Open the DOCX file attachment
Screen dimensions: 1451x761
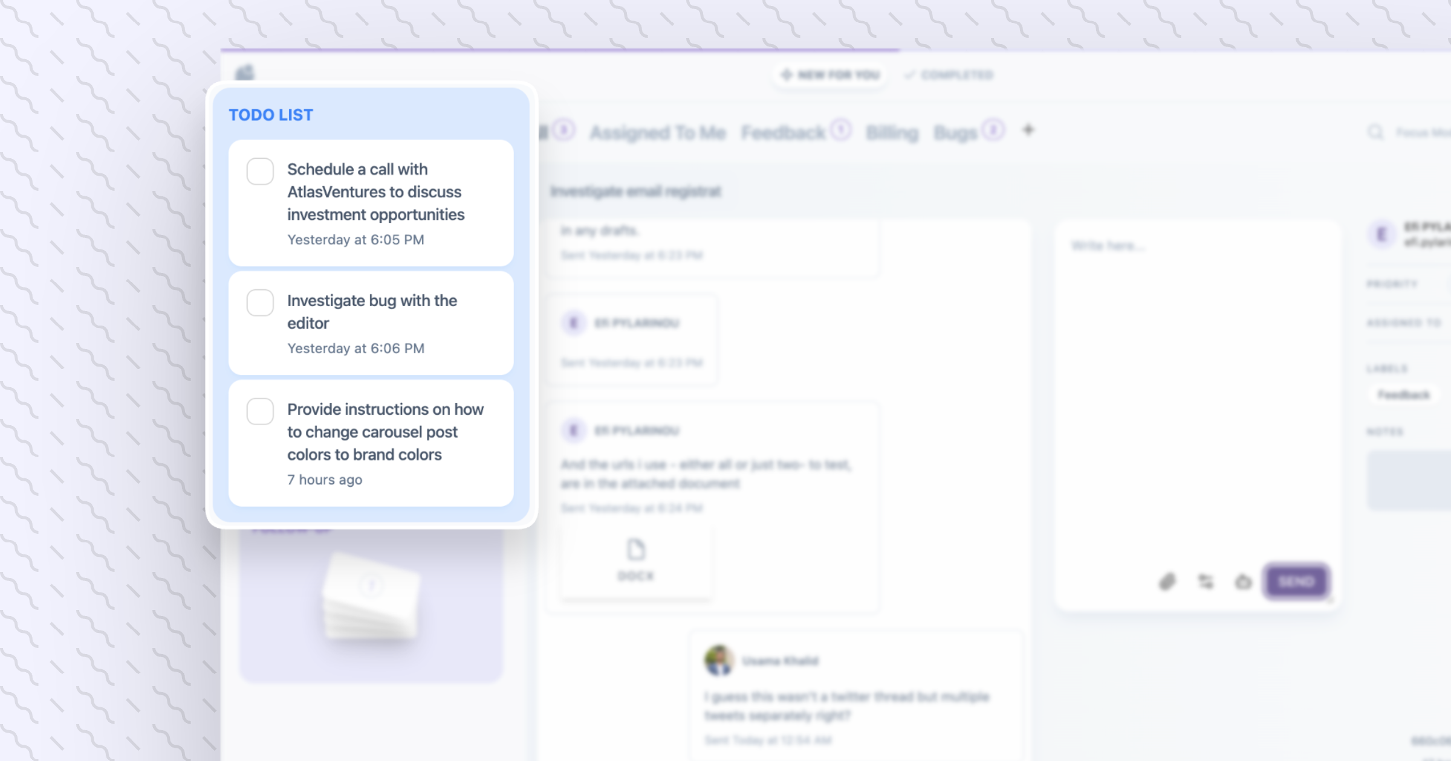(x=635, y=560)
